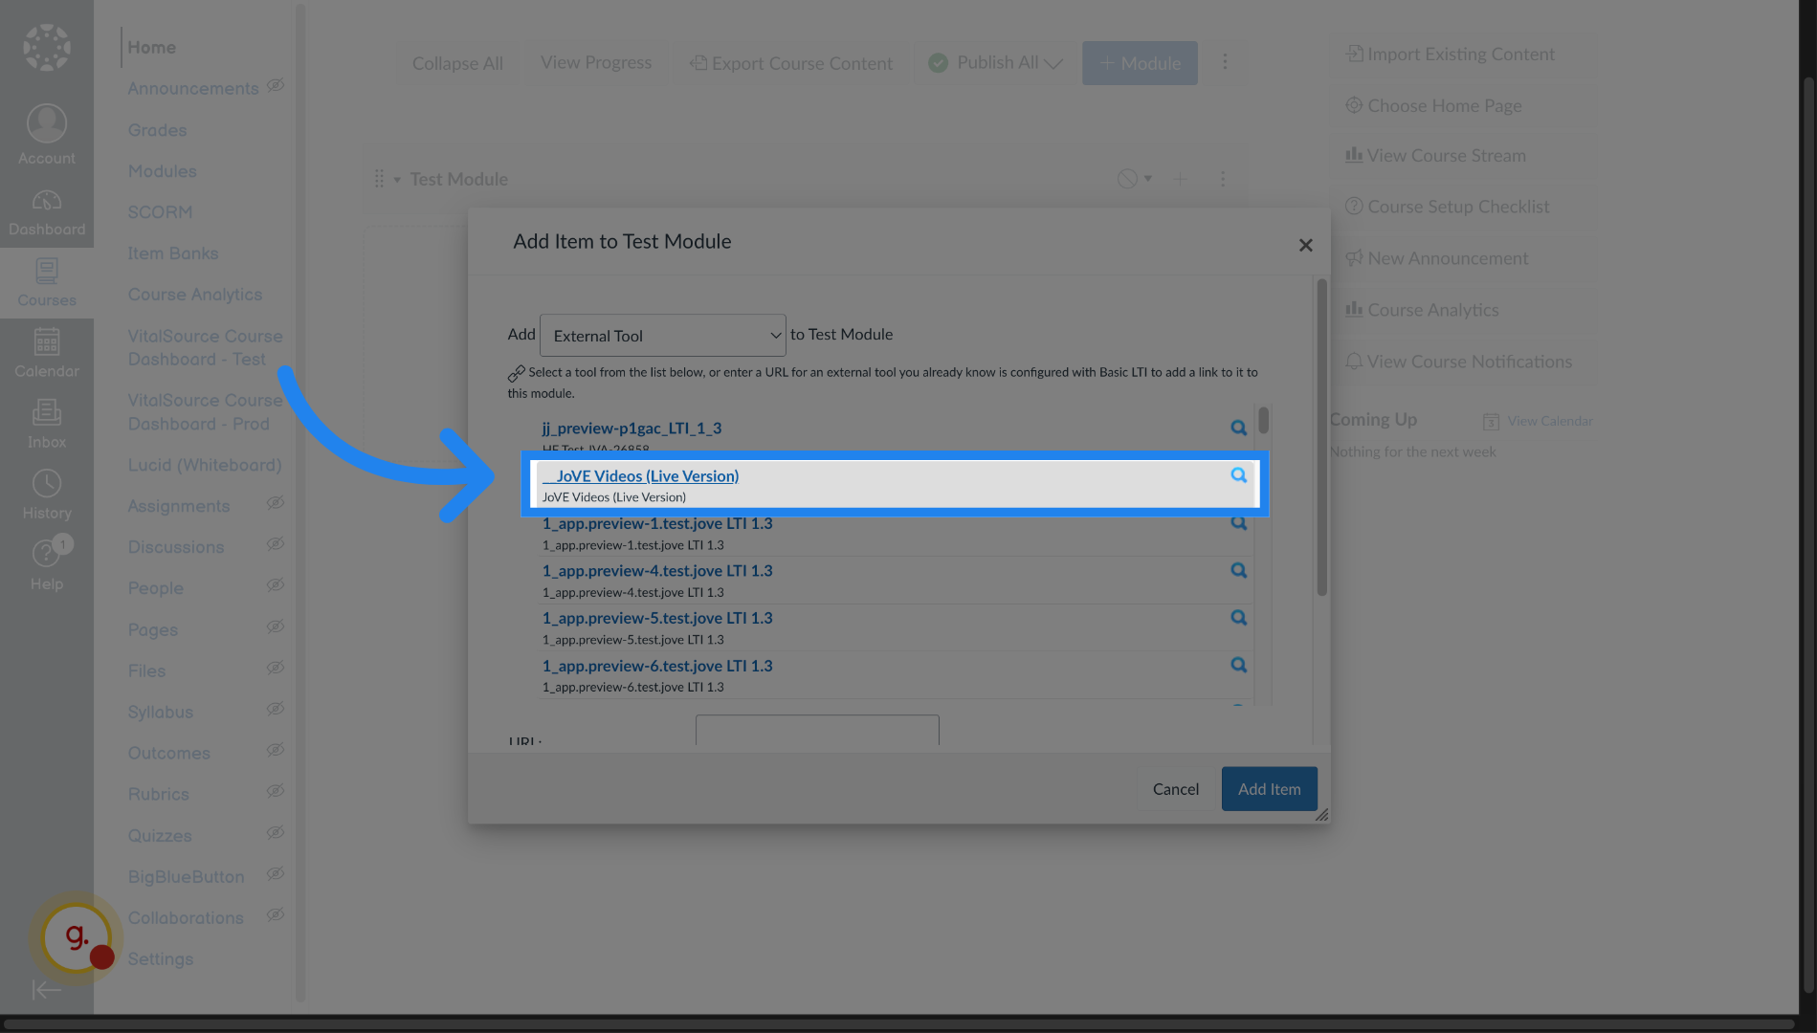The image size is (1817, 1033).
Task: Toggle visibility eye next to Pages
Action: 276,626
